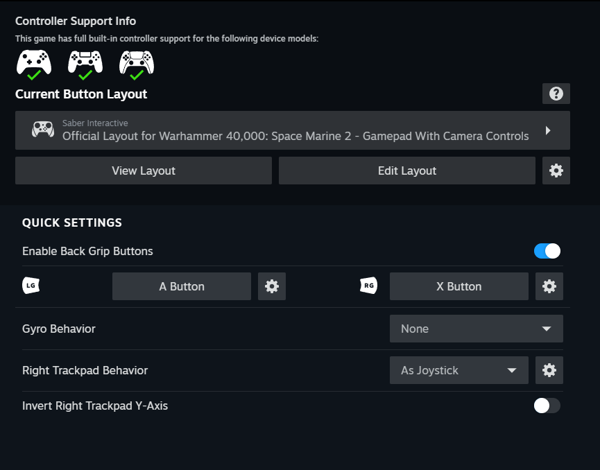
Task: Click the PS5 DualSense controller support icon
Action: click(137, 64)
